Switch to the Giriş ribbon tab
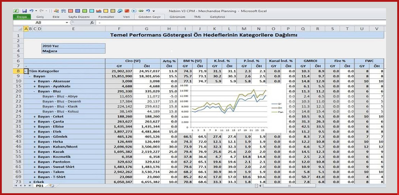 40,17
